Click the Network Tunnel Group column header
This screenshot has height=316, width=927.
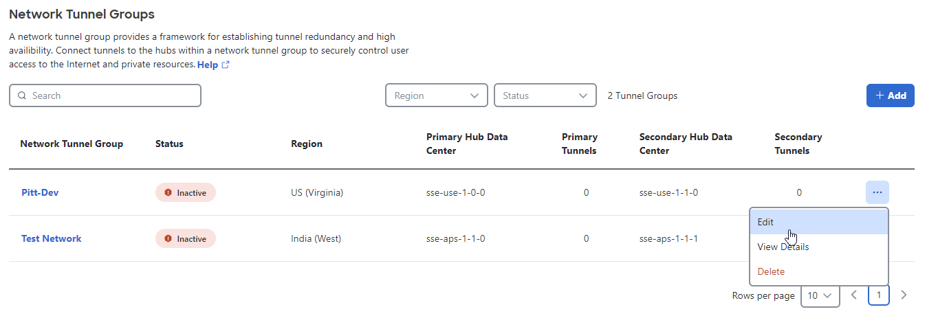[72, 144]
